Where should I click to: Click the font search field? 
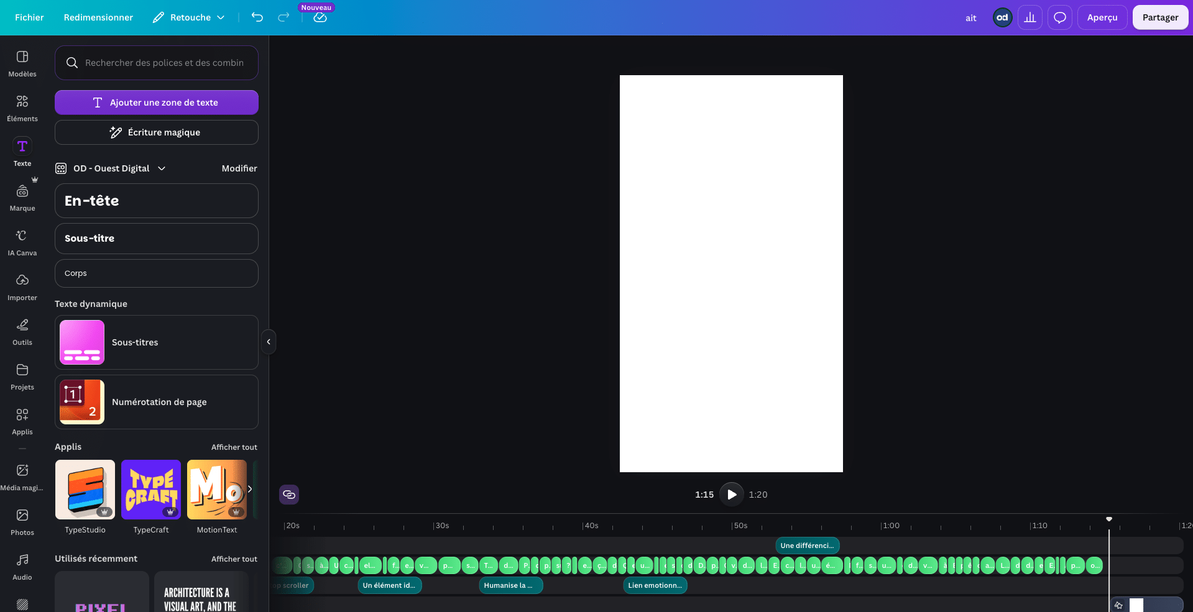[x=157, y=63]
